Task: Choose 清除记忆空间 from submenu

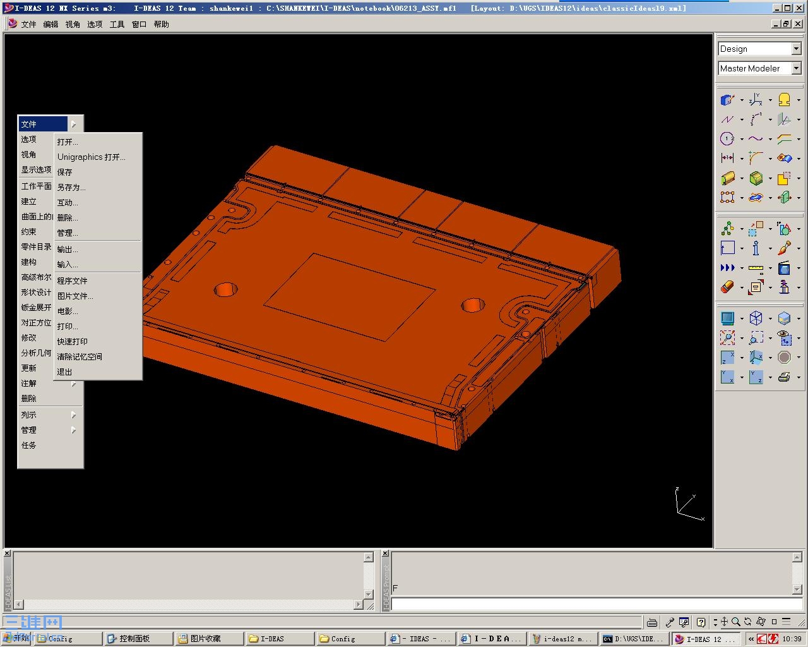Action: click(x=80, y=356)
